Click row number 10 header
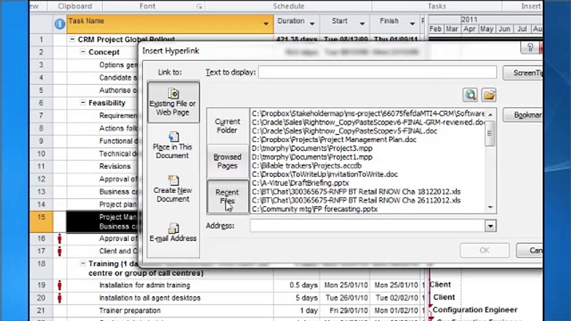This screenshot has height=321, width=571. click(41, 154)
